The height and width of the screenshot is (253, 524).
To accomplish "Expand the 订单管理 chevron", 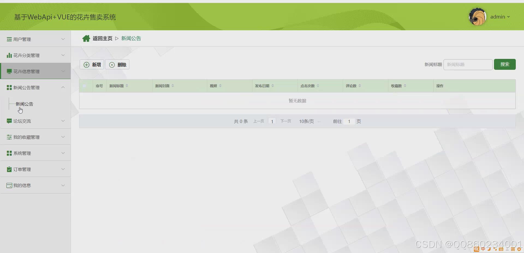I will (x=63, y=169).
